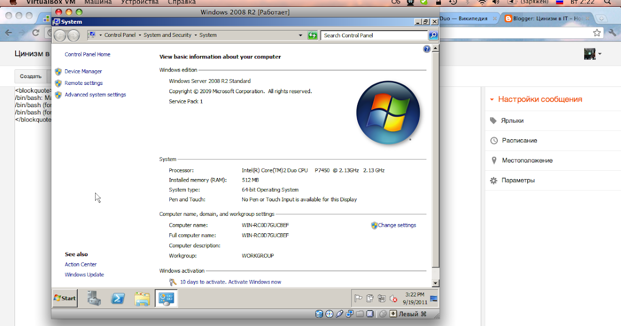Screen dimensions: 621x326
Task: Click Wi-Fi icon in Mac menu bar
Action: tap(482, 2)
